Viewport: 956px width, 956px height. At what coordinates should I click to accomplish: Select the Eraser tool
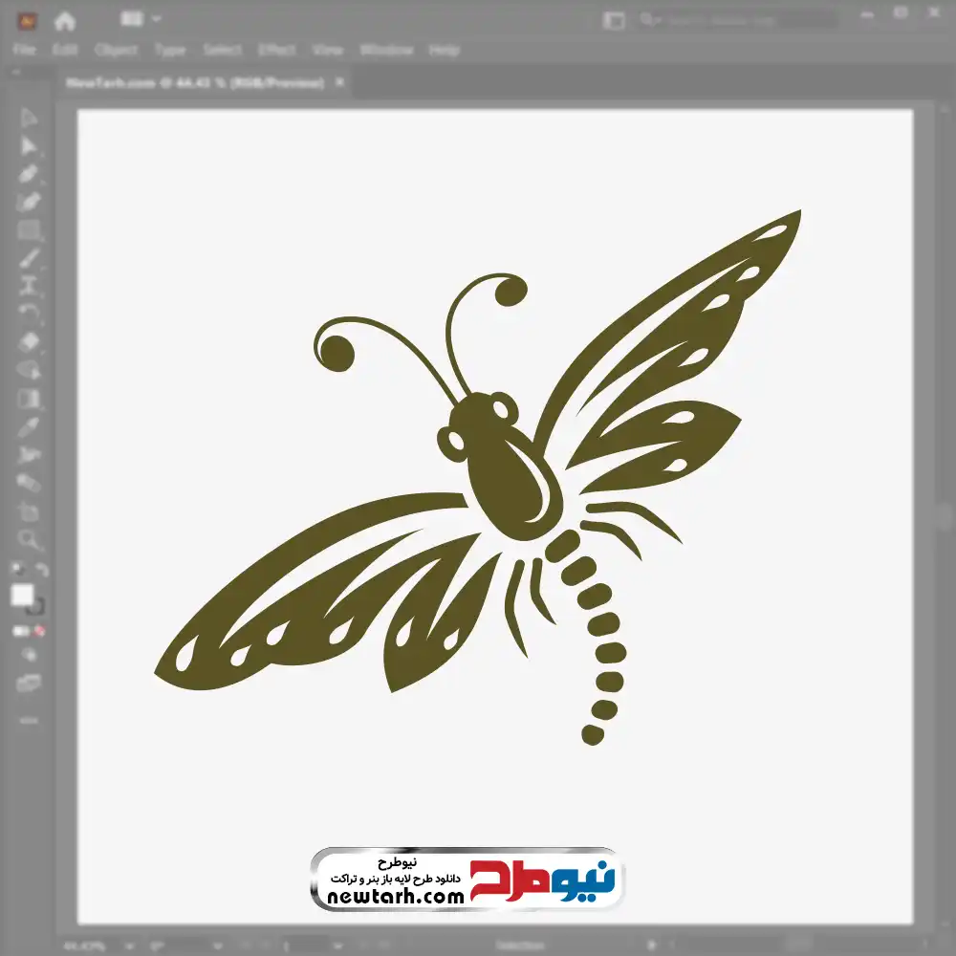29,341
